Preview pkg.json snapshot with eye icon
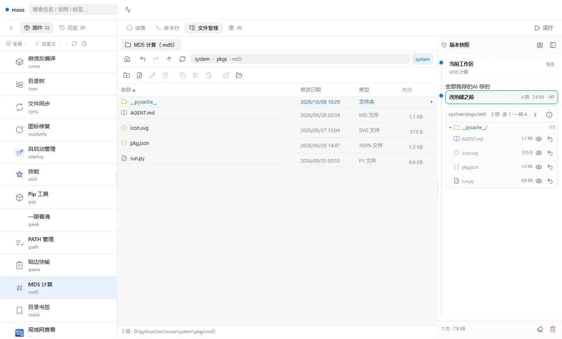562x339 pixels. pyautogui.click(x=539, y=167)
